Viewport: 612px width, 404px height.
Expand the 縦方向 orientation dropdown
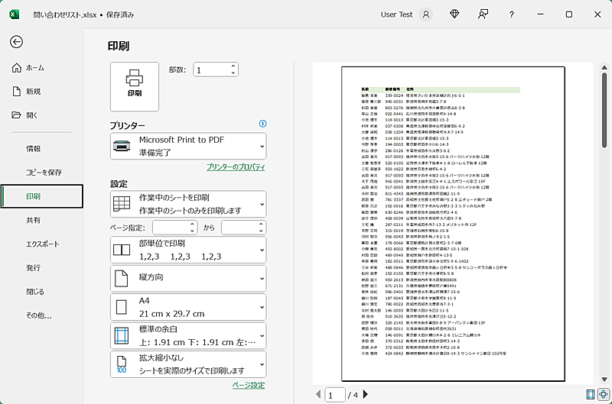[188, 277]
